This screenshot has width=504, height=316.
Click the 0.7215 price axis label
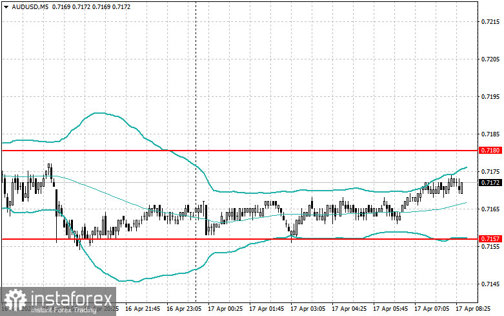tap(490, 22)
